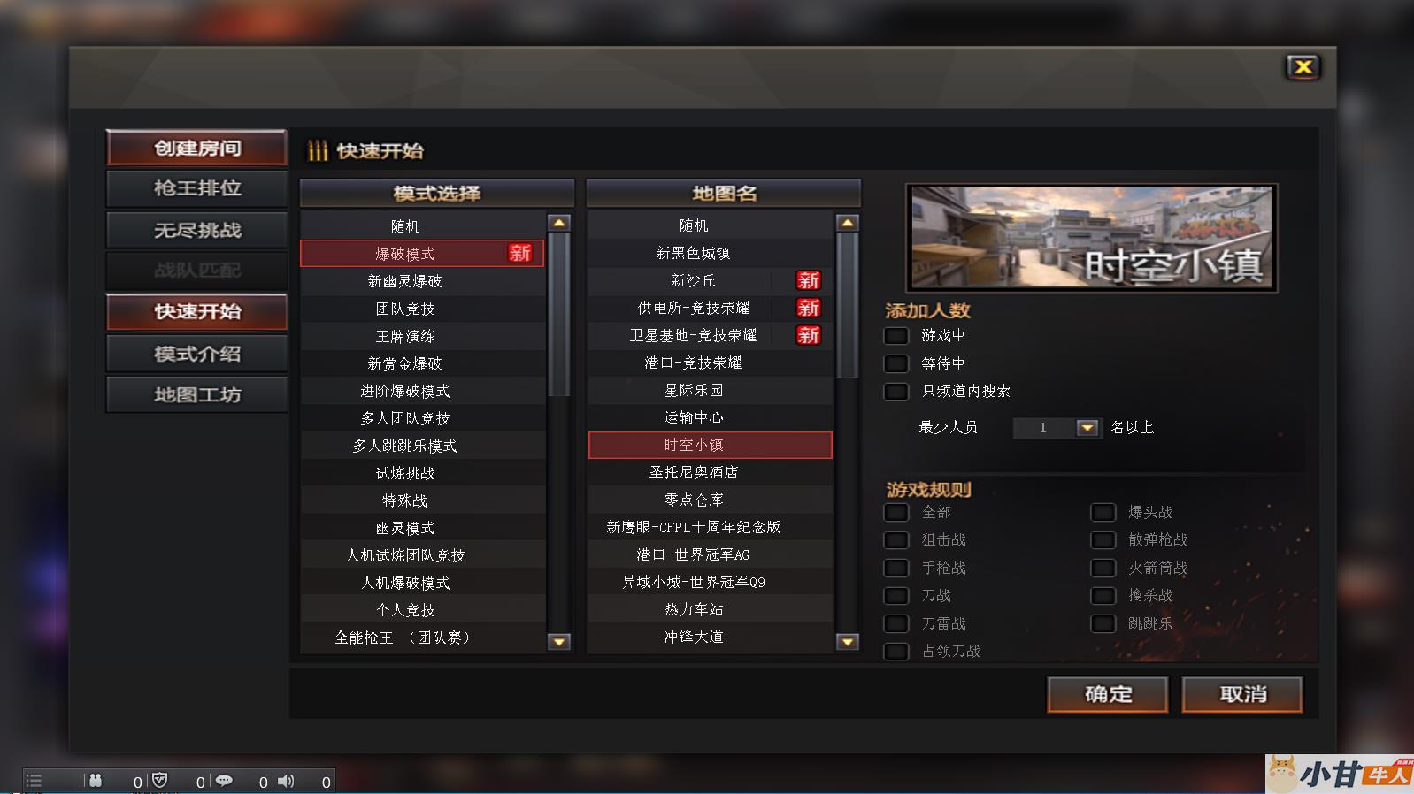The width and height of the screenshot is (1414, 794).
Task: Click the friends icon in bottom status bar
Action: [x=96, y=781]
